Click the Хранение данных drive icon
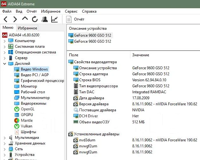Viewport: 200px width, 160px height. [11, 143]
